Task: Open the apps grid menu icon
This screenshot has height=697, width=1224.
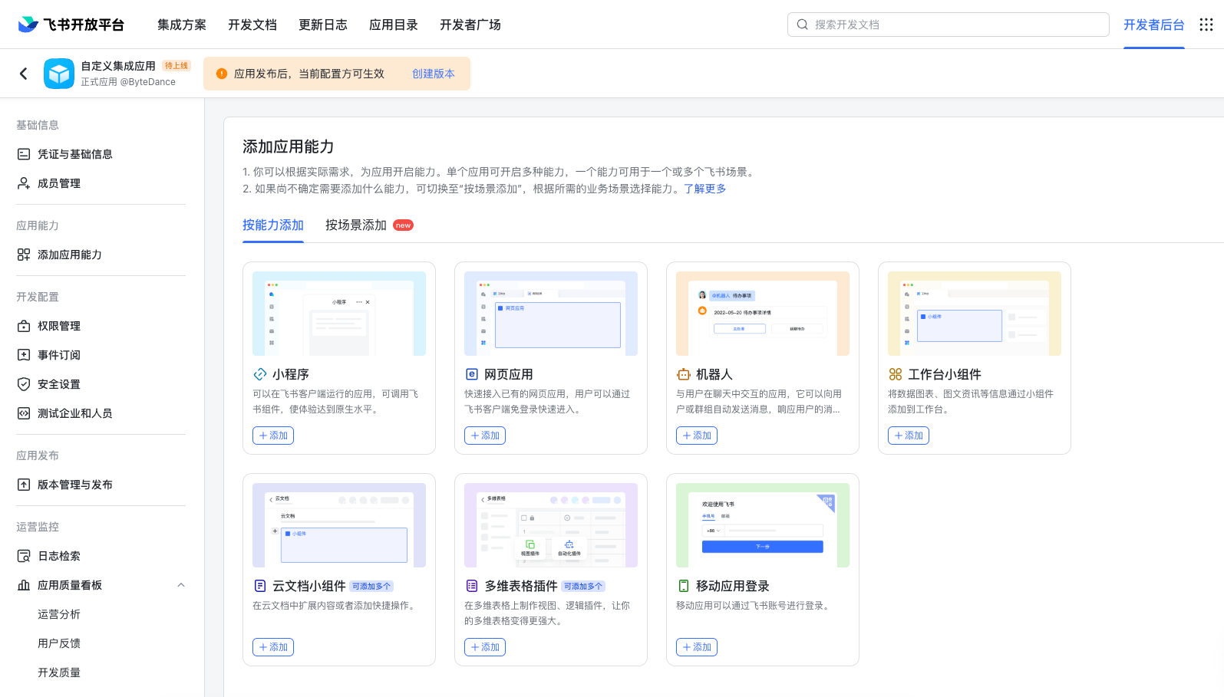Action: (1206, 25)
